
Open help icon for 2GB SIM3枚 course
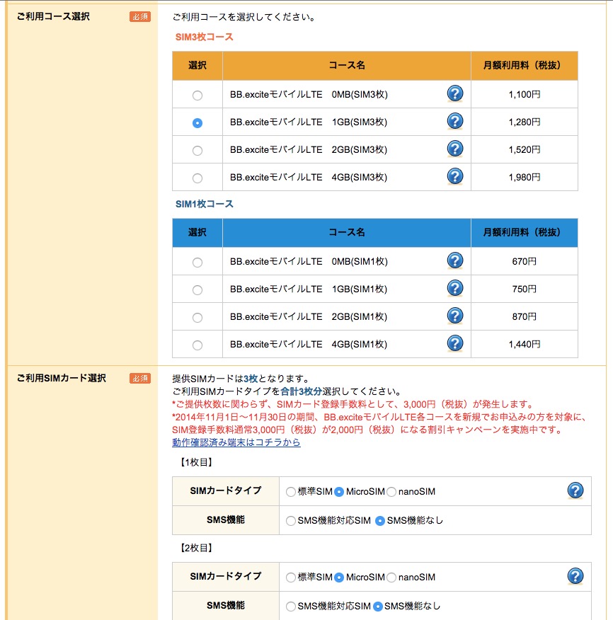(x=455, y=149)
